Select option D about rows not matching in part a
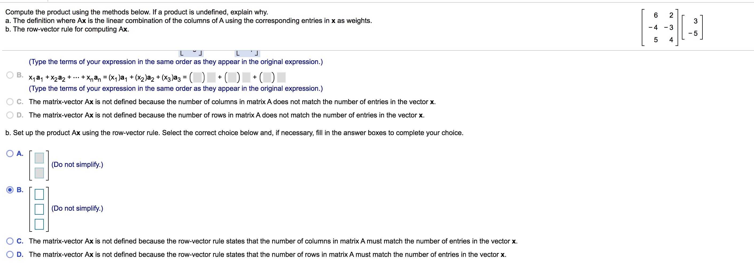 point(10,115)
